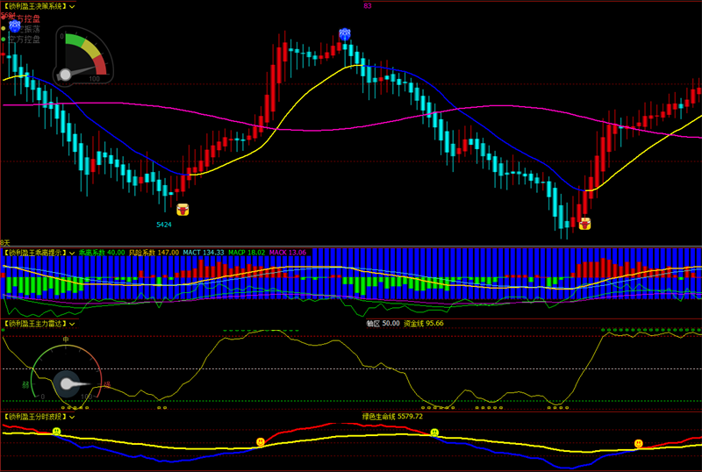The image size is (702, 472).
Task: Select the 锁利盈王杀离提示 panel title
Action: (x=35, y=253)
